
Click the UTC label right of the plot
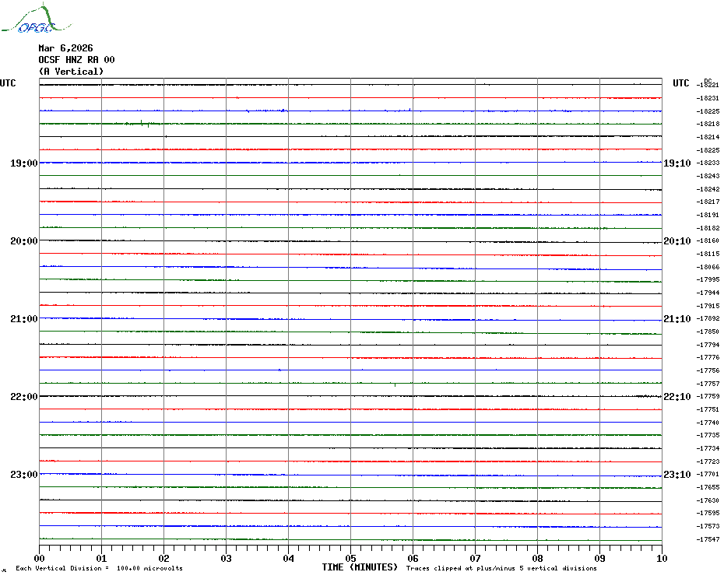[x=680, y=83]
